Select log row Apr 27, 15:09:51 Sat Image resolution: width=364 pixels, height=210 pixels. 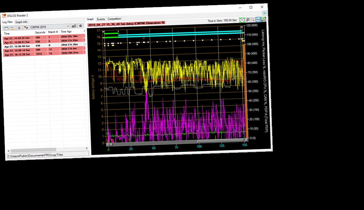[x=44, y=41]
